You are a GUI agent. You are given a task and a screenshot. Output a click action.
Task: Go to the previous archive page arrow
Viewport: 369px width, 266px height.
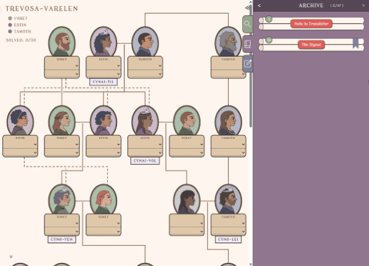click(259, 6)
